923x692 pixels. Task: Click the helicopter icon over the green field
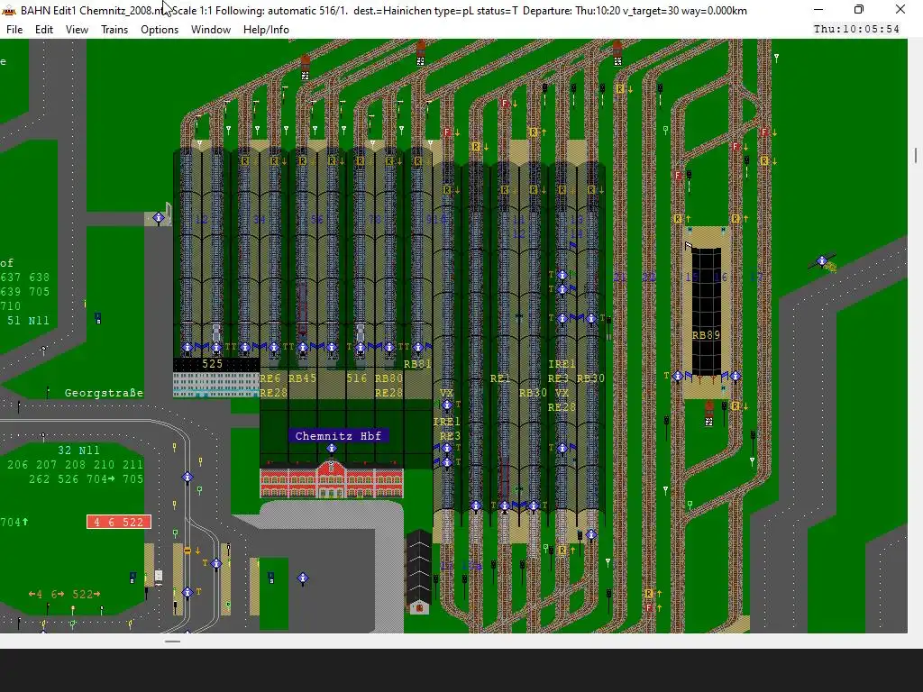[x=823, y=261]
